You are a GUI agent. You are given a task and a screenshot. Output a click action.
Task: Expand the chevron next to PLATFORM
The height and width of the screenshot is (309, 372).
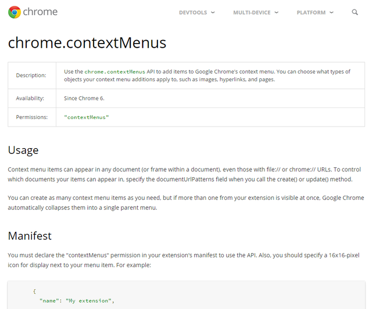(x=331, y=12)
